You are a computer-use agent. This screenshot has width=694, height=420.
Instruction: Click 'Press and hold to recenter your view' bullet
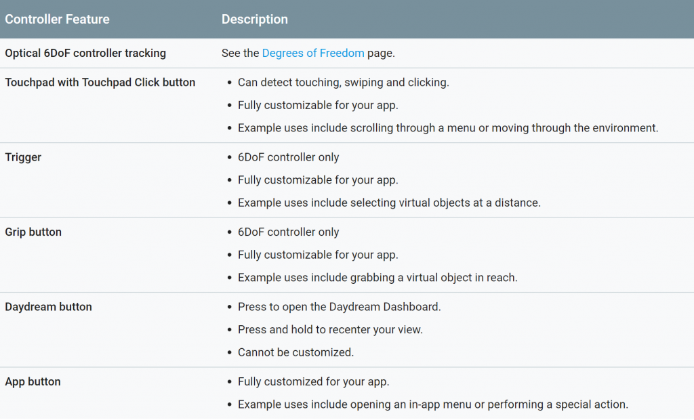click(330, 330)
